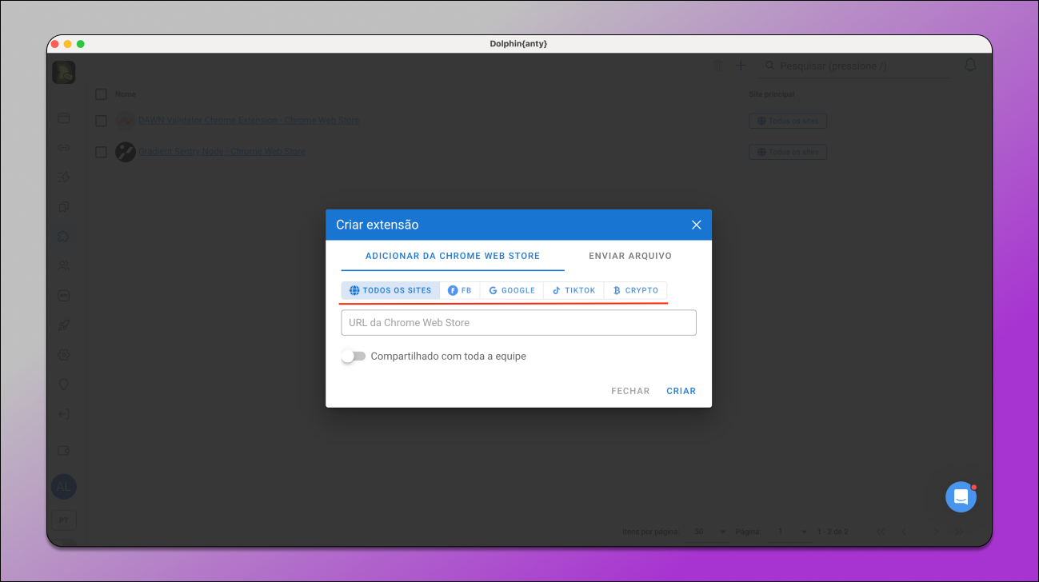Open the extensions puzzle icon in sidebar
The height and width of the screenshot is (582, 1039).
(x=64, y=236)
